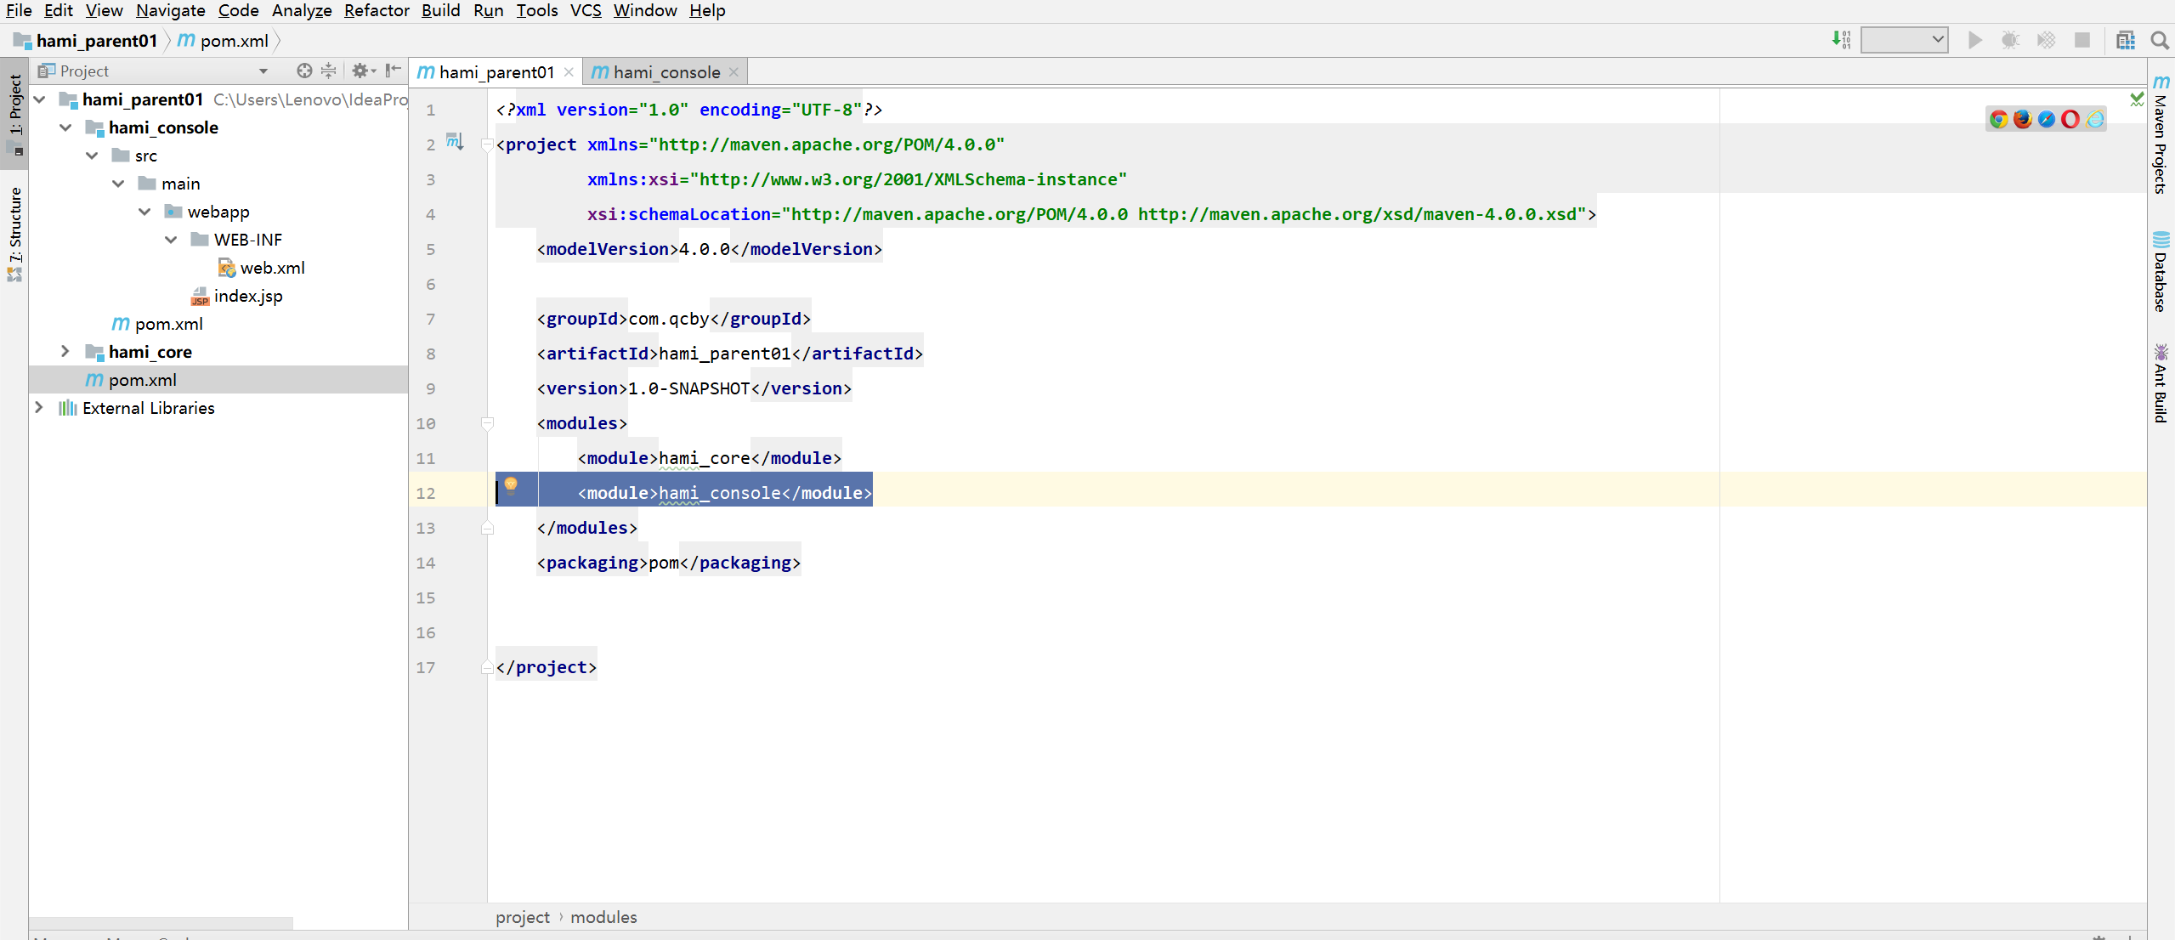
Task: Open the run configuration dropdown
Action: pos(1904,40)
